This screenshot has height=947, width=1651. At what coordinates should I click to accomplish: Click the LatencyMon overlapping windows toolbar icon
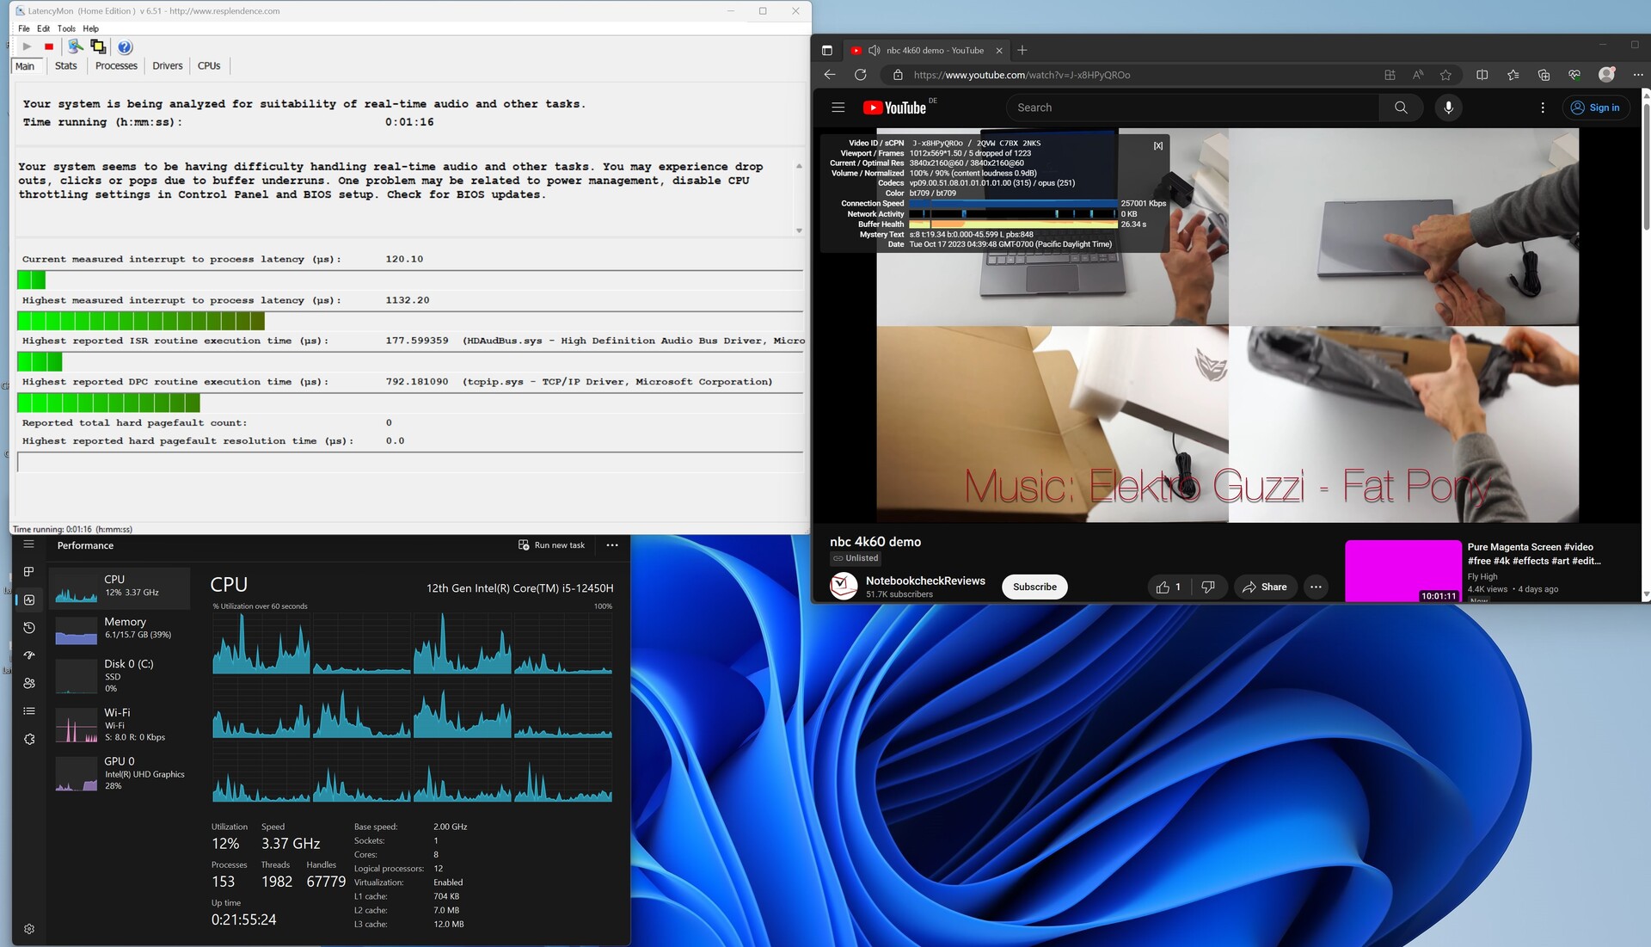pyautogui.click(x=98, y=46)
